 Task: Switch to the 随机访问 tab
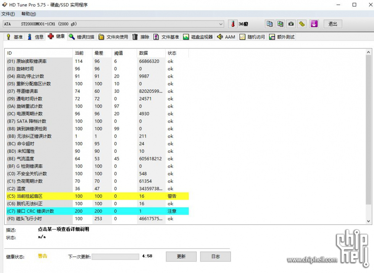(252, 37)
